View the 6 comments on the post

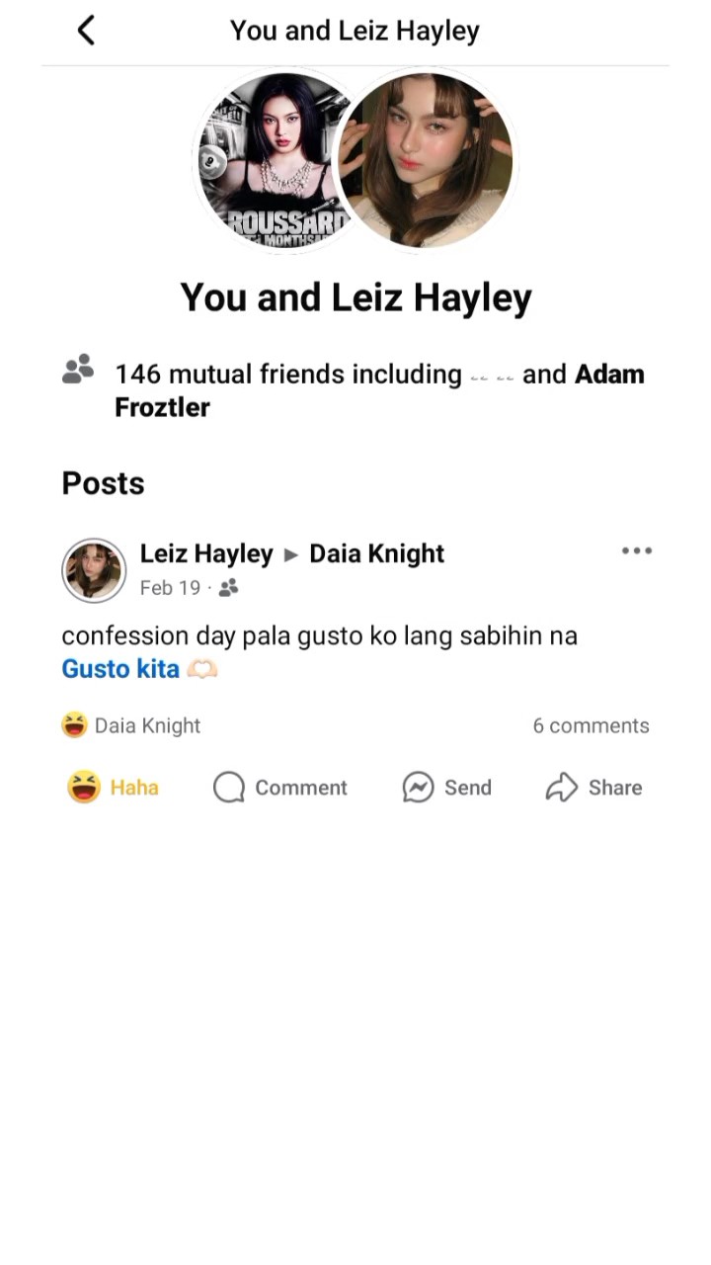point(591,726)
